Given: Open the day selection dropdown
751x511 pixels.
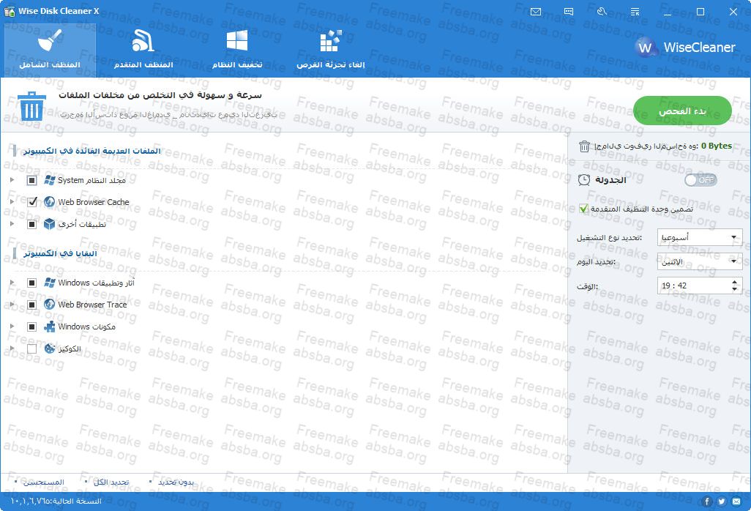Looking at the screenshot, I should [x=699, y=261].
